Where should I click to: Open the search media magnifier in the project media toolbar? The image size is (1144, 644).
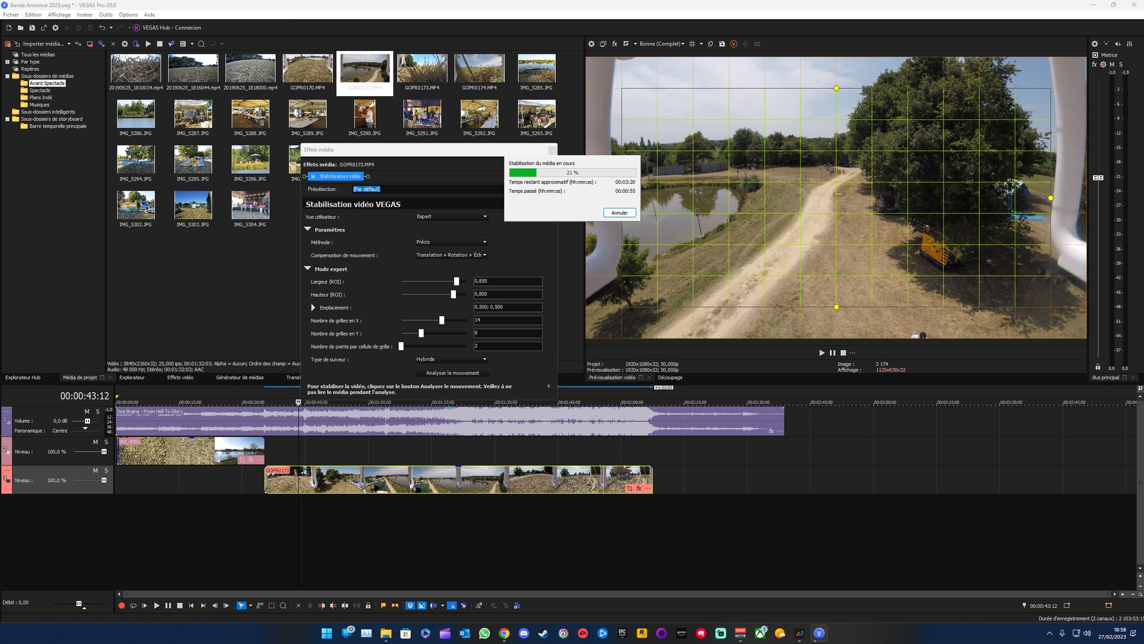[201, 44]
